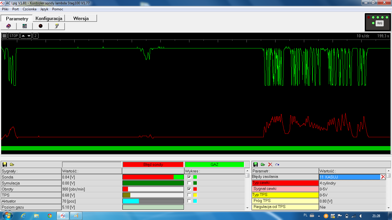Open the gauge dial toolbar icon
Screen dimensions: 392x220
coord(40,26)
